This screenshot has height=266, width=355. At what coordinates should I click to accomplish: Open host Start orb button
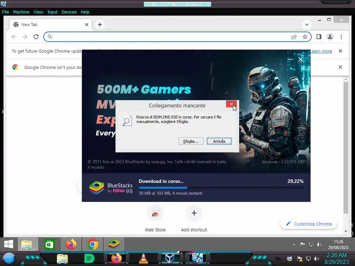(9, 259)
